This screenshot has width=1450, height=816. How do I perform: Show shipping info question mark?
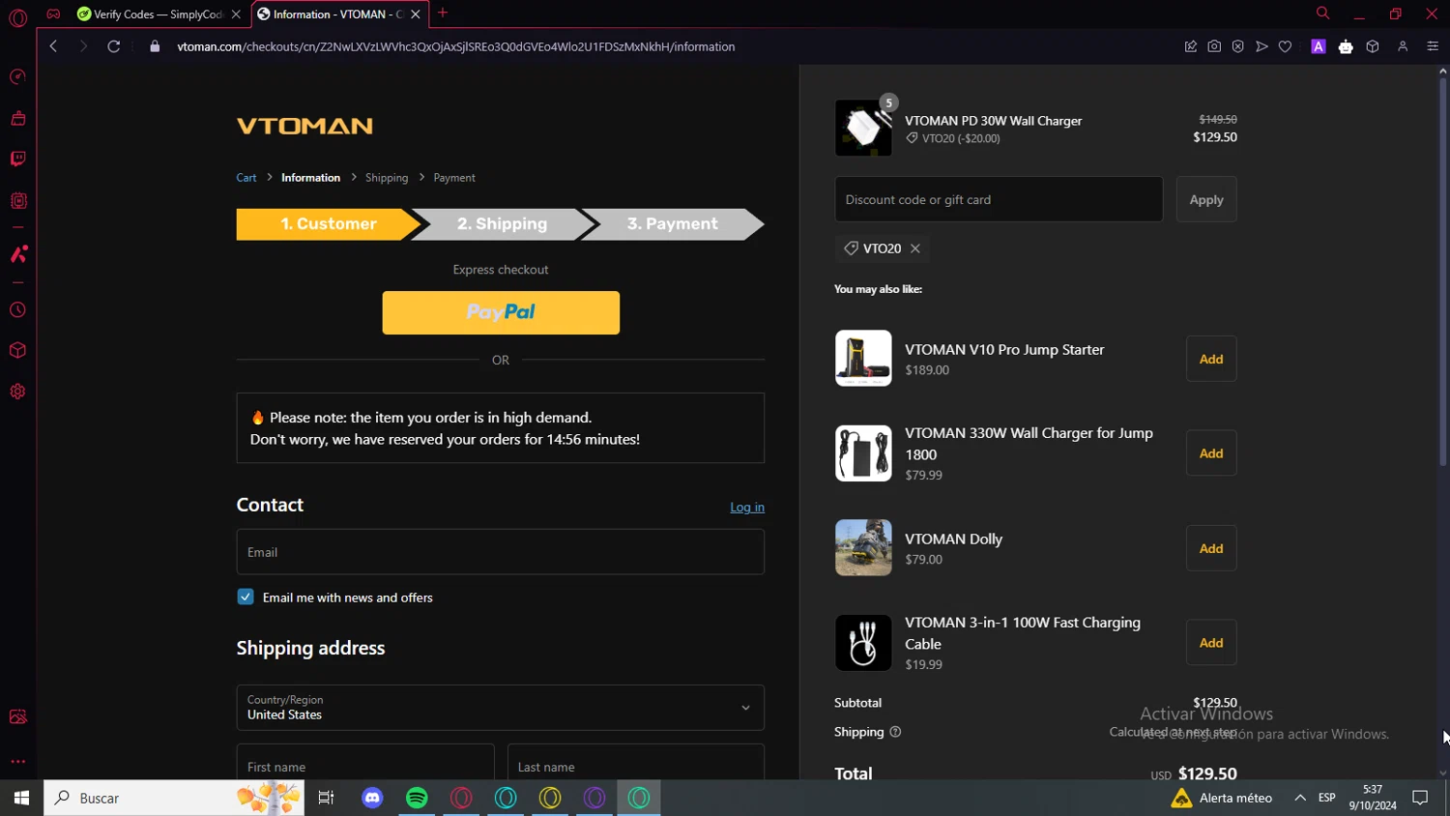(895, 732)
